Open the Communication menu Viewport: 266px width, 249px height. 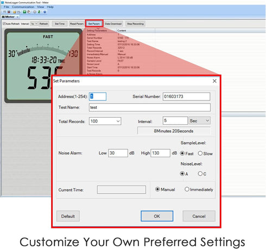[23, 7]
